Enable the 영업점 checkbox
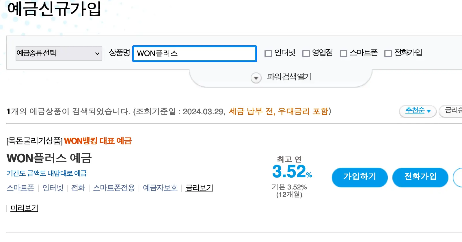This screenshot has width=462, height=242. tap(306, 53)
